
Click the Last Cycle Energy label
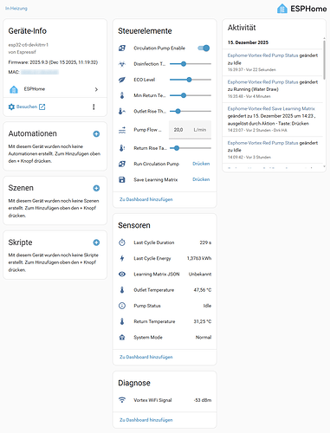[x=152, y=258]
